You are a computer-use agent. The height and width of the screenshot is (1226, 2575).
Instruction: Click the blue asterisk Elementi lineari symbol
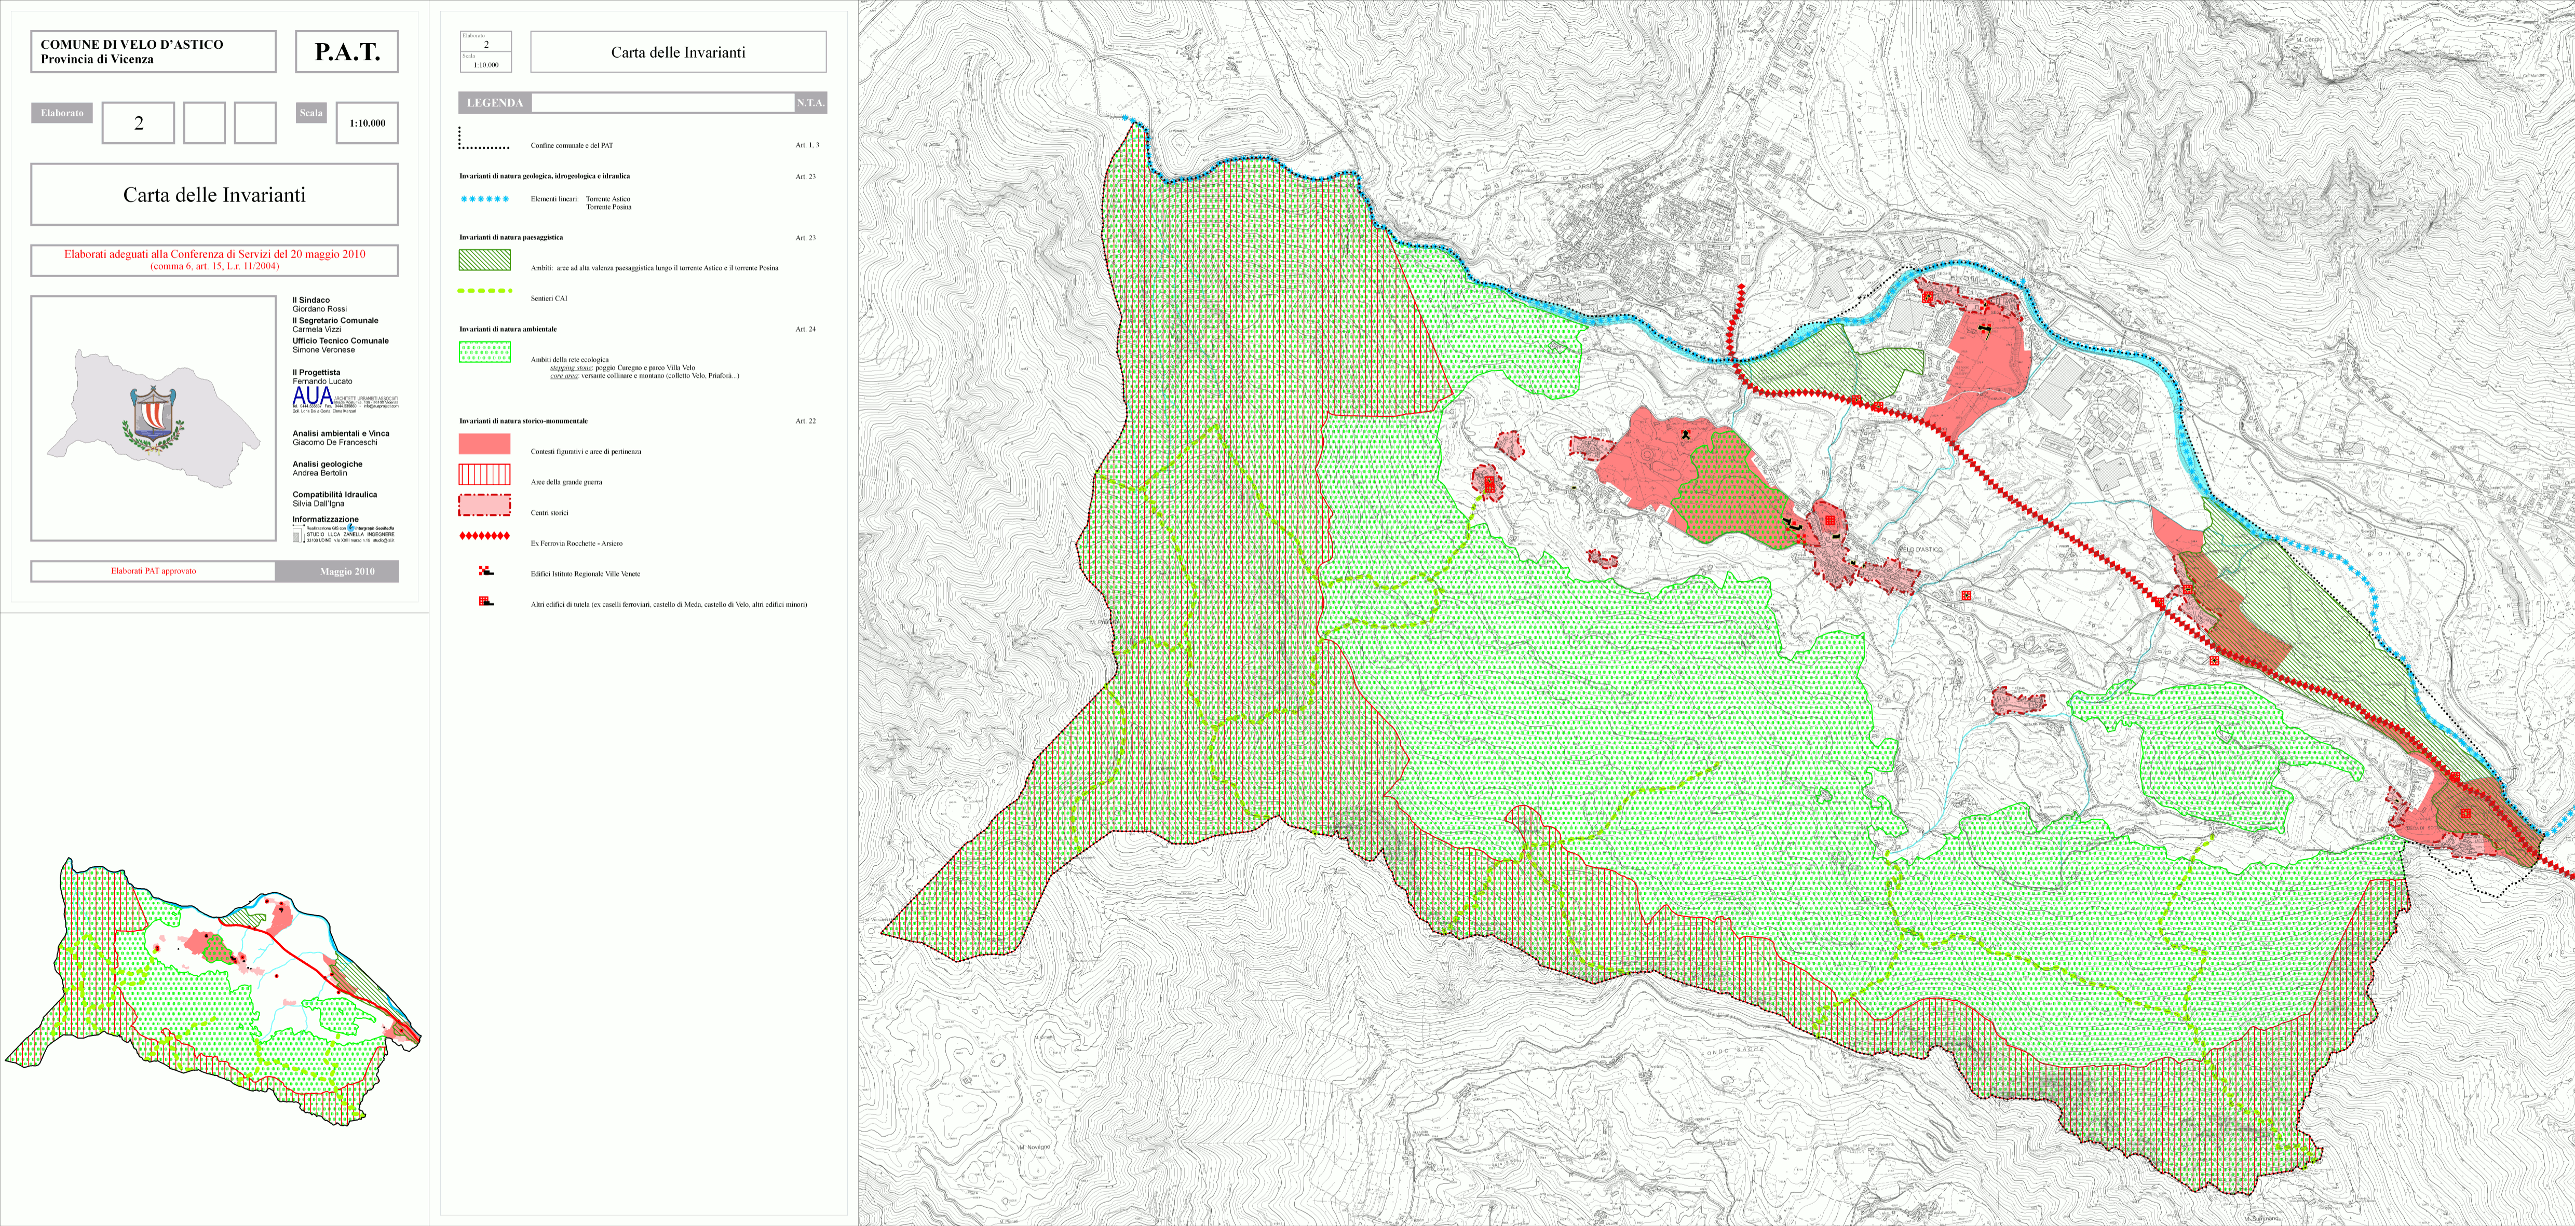485,199
